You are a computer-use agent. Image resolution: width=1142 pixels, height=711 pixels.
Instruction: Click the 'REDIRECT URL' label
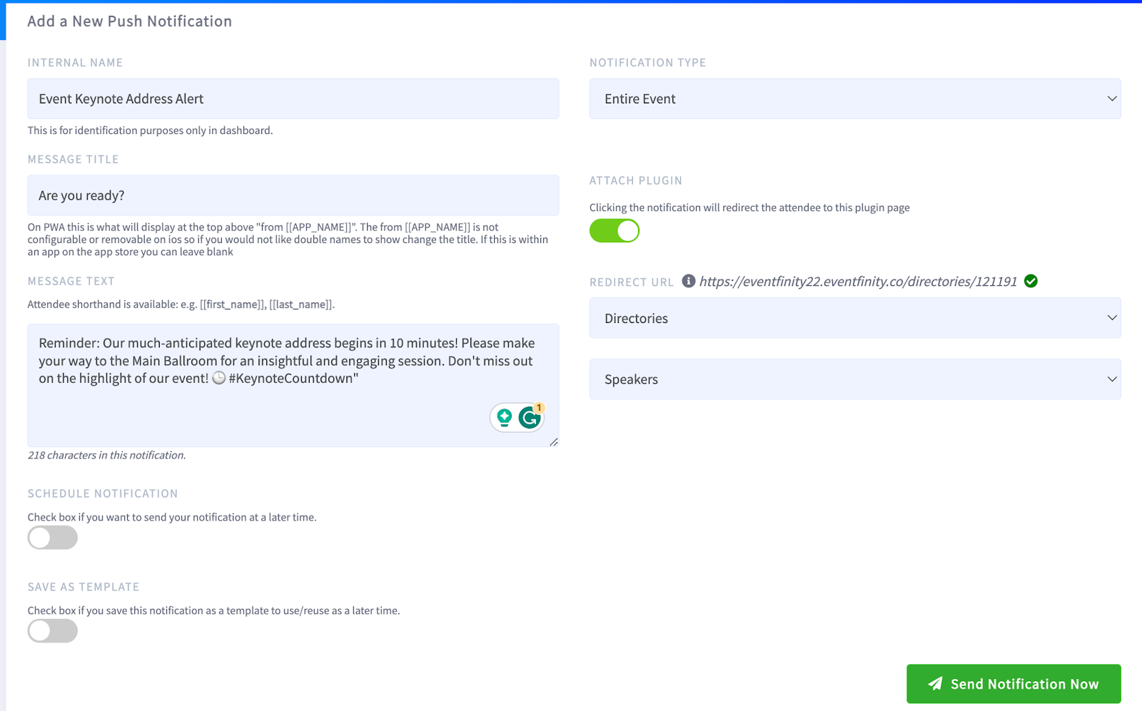pyautogui.click(x=632, y=282)
